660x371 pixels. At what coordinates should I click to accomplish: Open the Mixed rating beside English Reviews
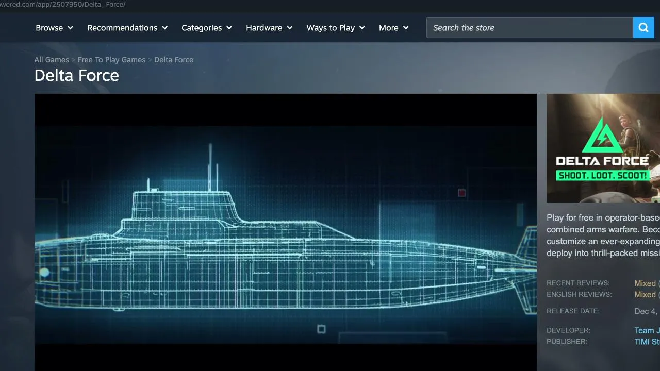(x=645, y=295)
